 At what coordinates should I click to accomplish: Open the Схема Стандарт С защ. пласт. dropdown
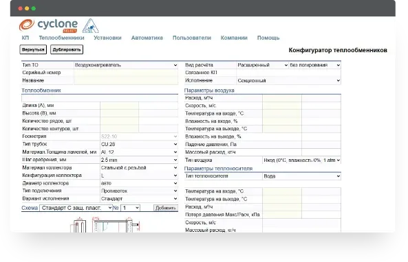[76, 208]
